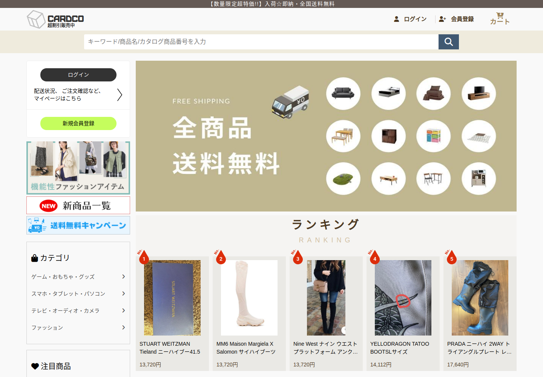Click the 17,640円 price
Viewport: 543px width, 377px height.
[x=458, y=365]
